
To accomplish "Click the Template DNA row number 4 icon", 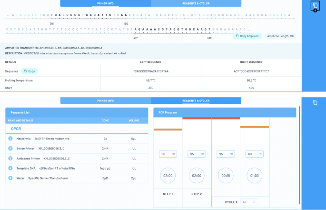I will click(10, 168).
